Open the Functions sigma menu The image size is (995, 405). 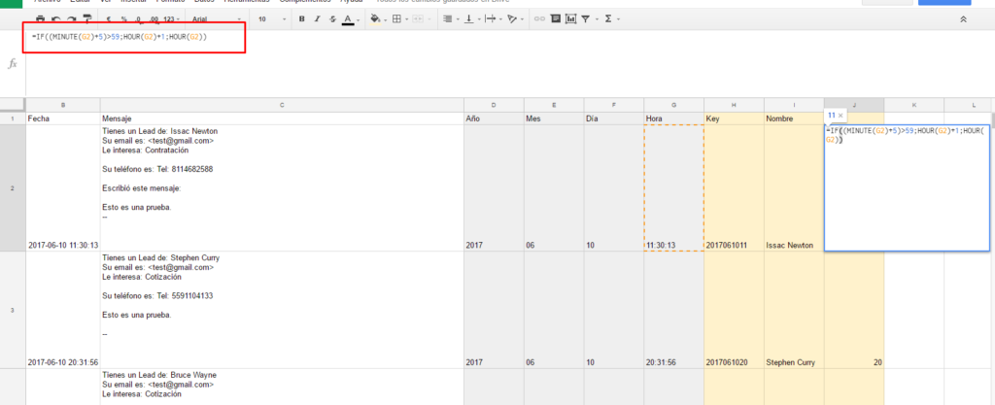coord(610,19)
